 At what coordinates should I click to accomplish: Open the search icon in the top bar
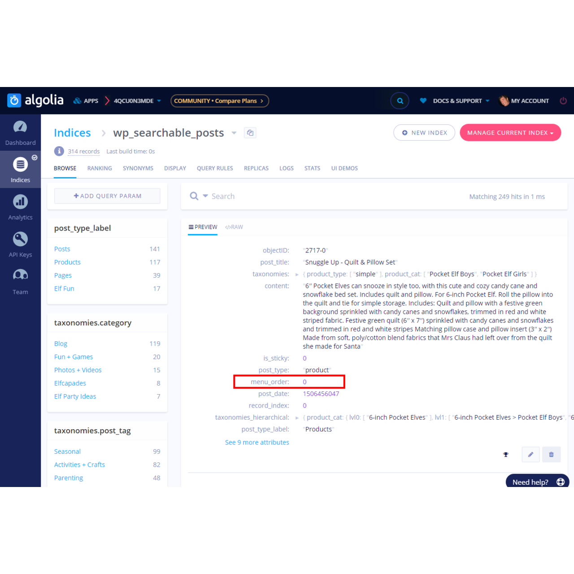point(399,100)
